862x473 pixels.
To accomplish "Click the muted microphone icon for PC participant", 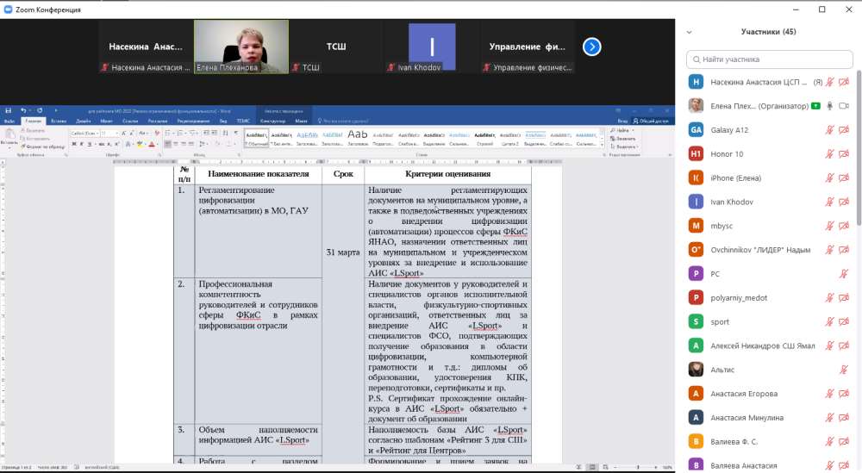I will [844, 274].
